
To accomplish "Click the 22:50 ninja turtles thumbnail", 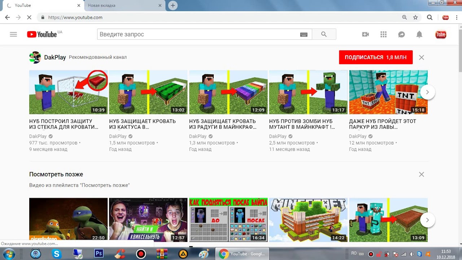I will click(68, 220).
